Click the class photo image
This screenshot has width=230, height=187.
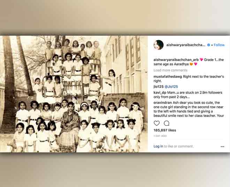74,94
